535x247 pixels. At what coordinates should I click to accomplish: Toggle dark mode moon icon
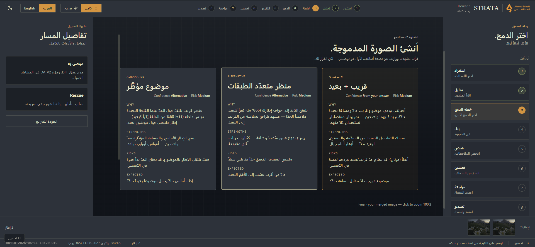click(x=10, y=8)
